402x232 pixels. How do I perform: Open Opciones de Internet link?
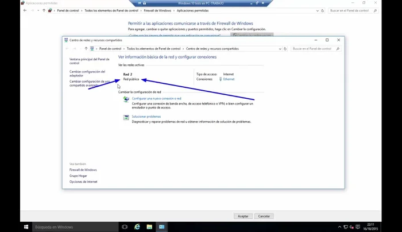tap(83, 181)
